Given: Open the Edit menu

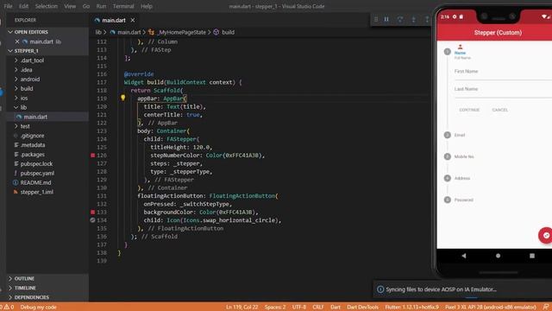Looking at the screenshot, I should (x=23, y=6).
